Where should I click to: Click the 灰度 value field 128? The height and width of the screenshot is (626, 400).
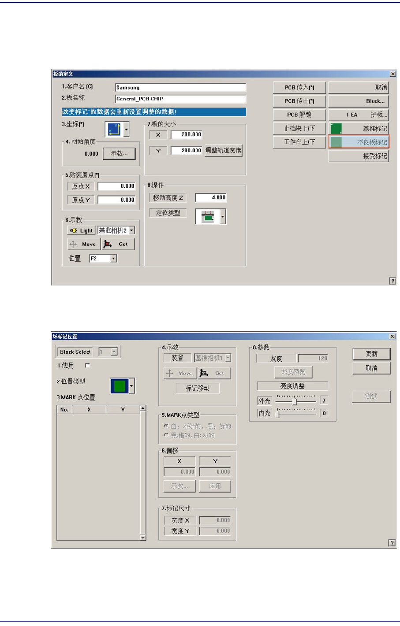coord(313,358)
